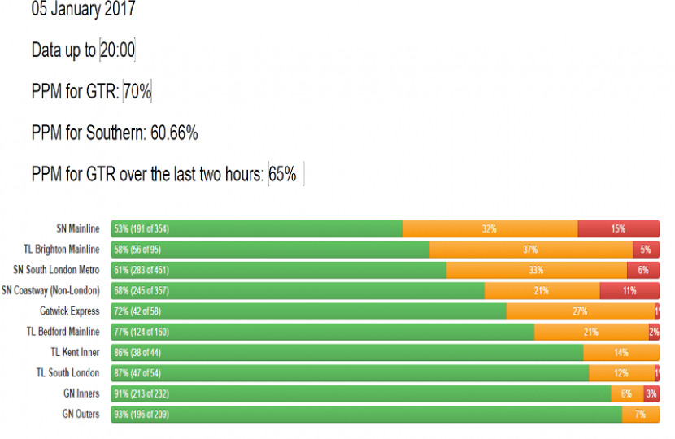675x439 pixels.
Task: Click SN Mainline red 15% segment
Action: point(618,229)
